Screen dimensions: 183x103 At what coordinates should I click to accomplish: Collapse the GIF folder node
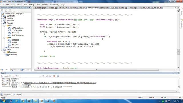[4, 25]
